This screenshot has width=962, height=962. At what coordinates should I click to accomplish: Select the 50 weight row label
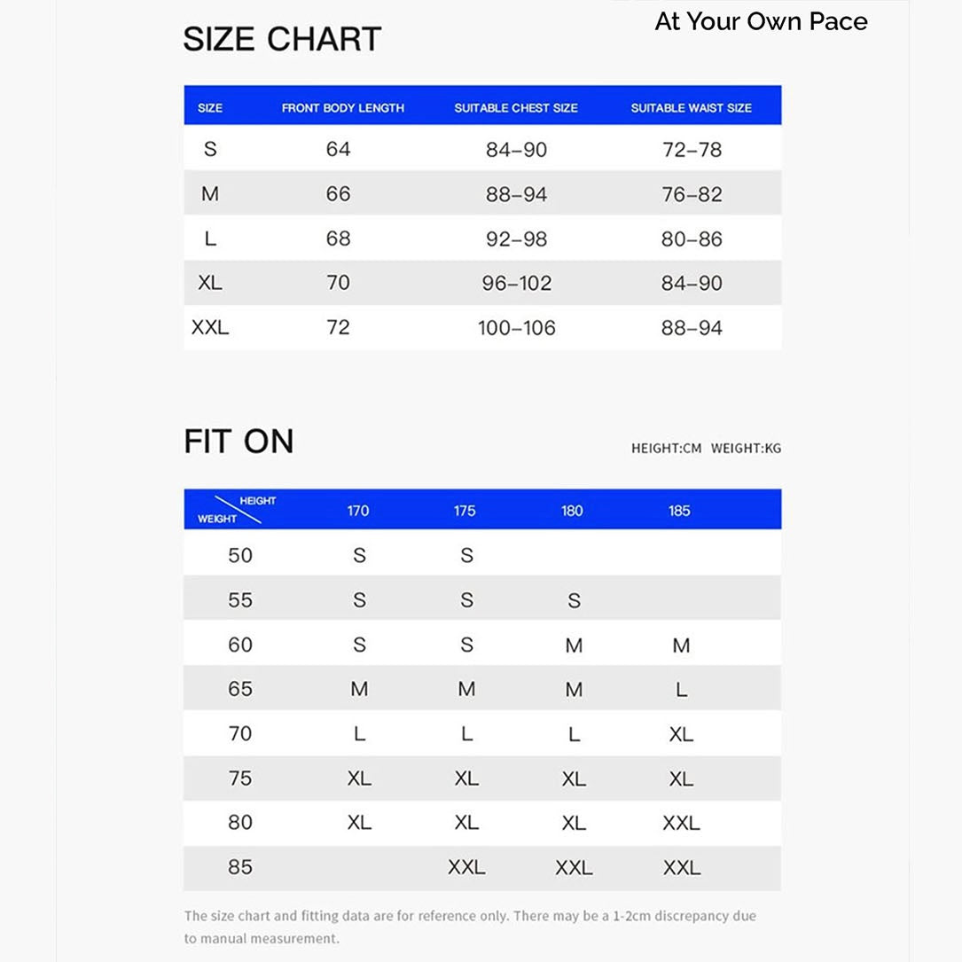click(240, 556)
